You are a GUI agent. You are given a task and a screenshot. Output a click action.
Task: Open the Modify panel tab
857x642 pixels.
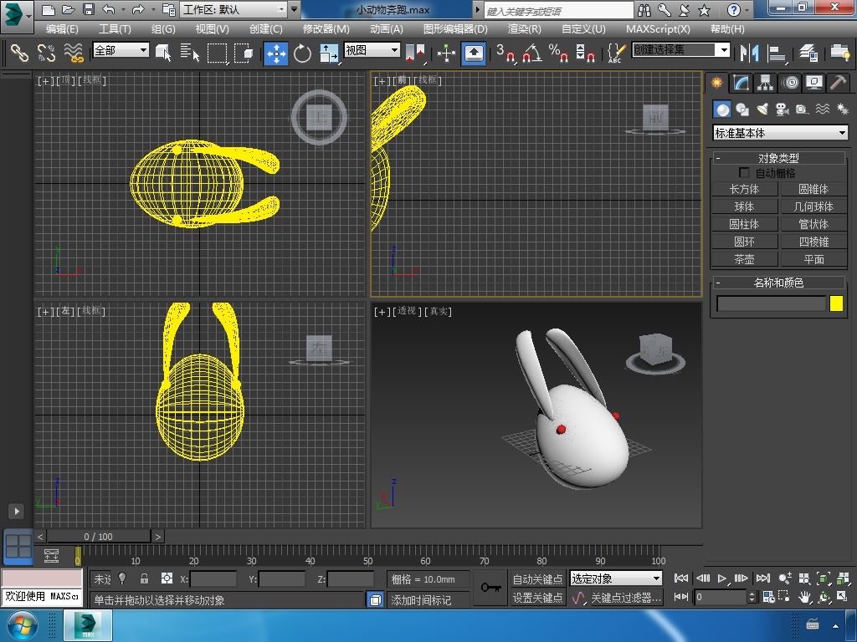click(741, 83)
